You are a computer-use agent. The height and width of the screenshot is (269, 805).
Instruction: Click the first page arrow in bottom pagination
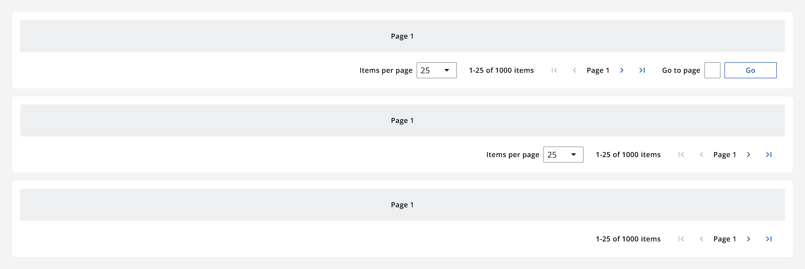click(x=681, y=238)
